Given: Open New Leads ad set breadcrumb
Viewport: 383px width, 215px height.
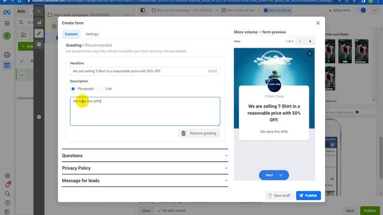Looking at the screenshot, I should click(238, 11).
